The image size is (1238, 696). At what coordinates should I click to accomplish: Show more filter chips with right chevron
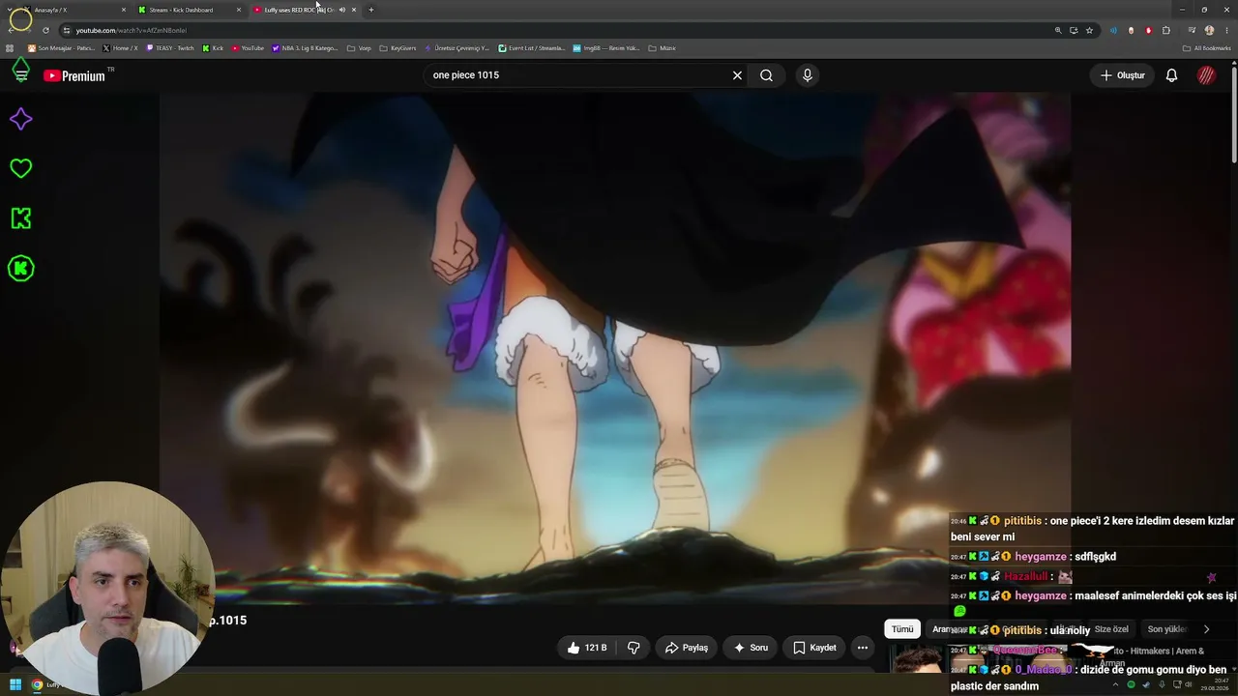click(x=1206, y=629)
